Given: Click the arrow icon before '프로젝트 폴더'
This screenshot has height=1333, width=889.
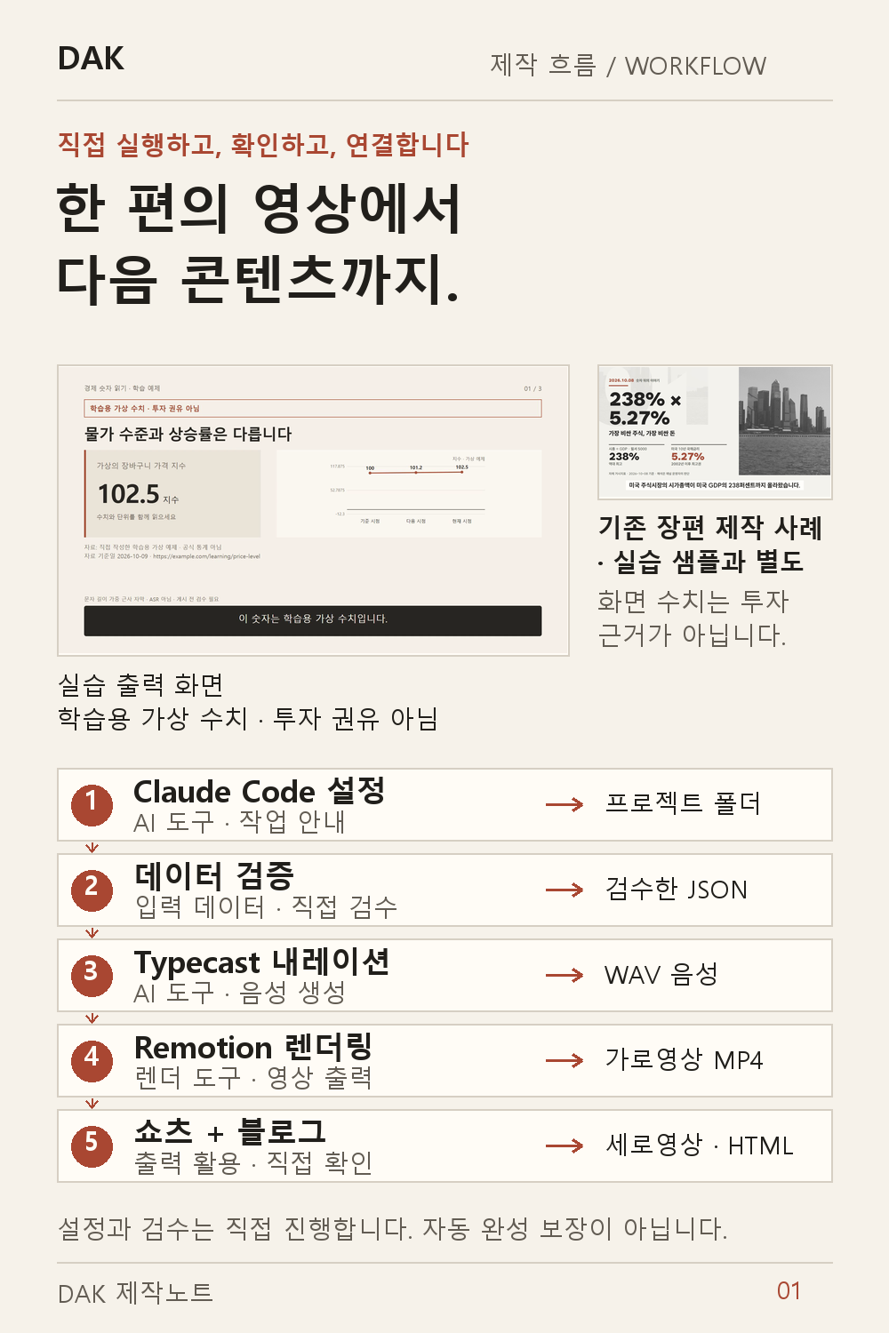Looking at the screenshot, I should click(565, 805).
